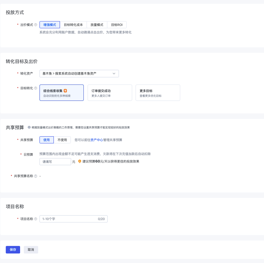The height and width of the screenshot is (263, 264).
Task: Choose 综合线索收集 conversion goal card
Action: pos(62,93)
